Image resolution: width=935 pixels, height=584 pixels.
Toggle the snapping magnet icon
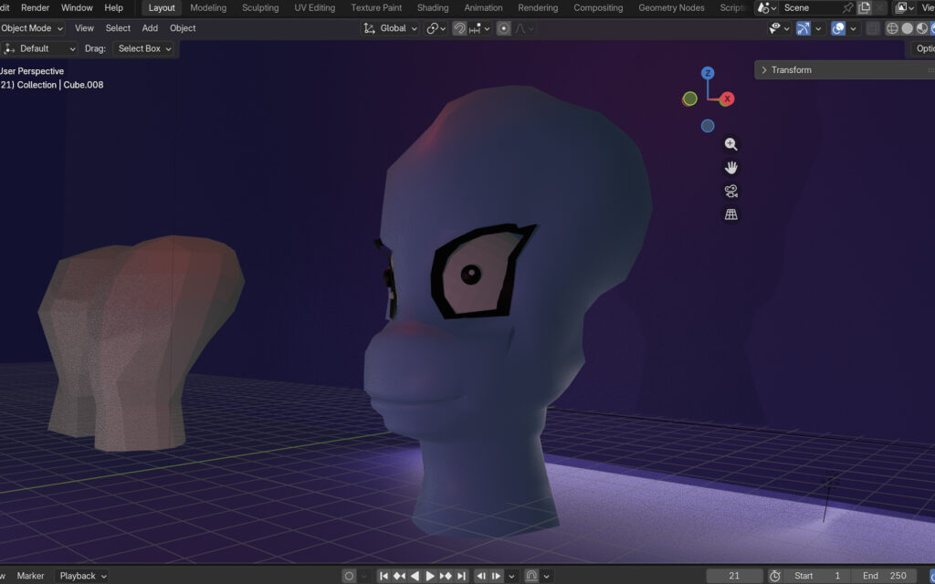(460, 28)
